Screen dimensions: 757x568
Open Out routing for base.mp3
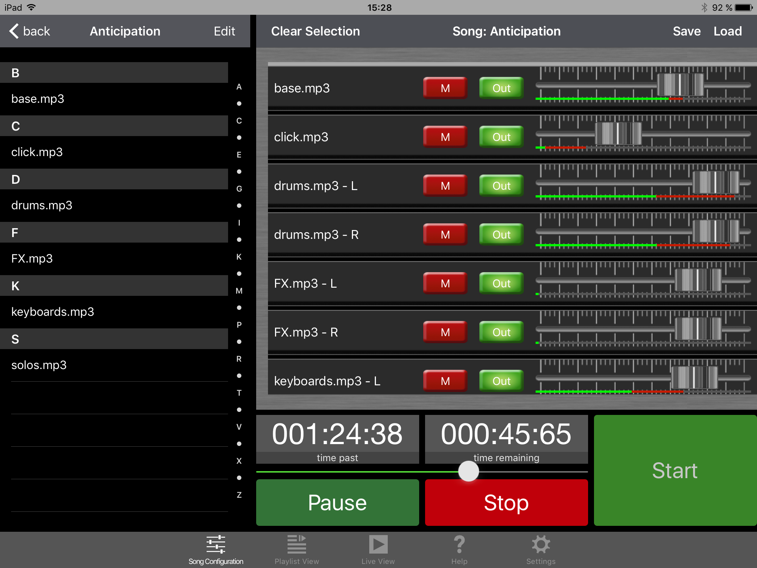pyautogui.click(x=502, y=88)
